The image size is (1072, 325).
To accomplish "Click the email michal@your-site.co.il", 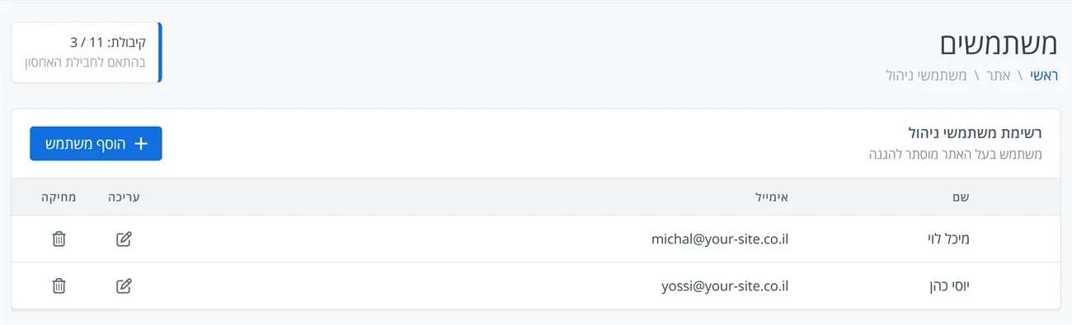I will click(x=721, y=239).
